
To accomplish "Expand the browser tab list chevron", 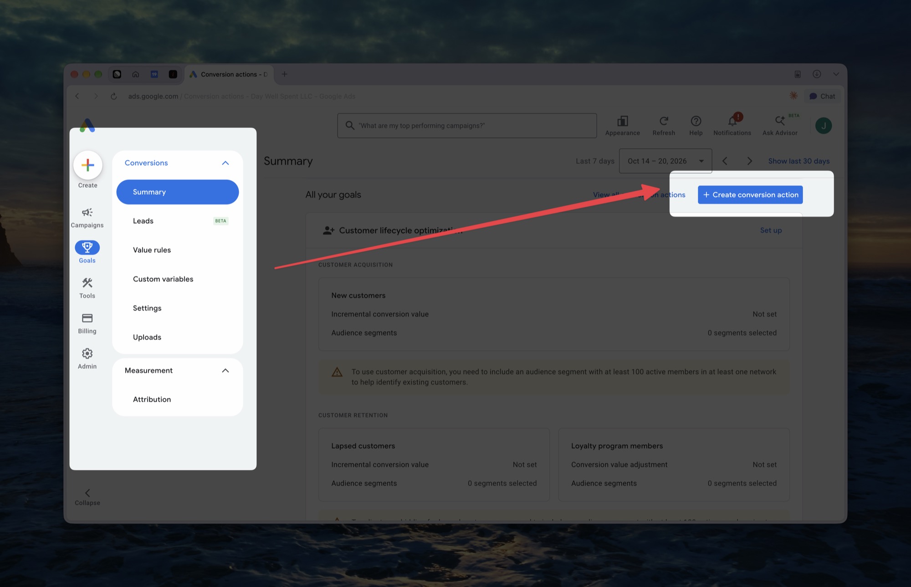I will pos(836,74).
